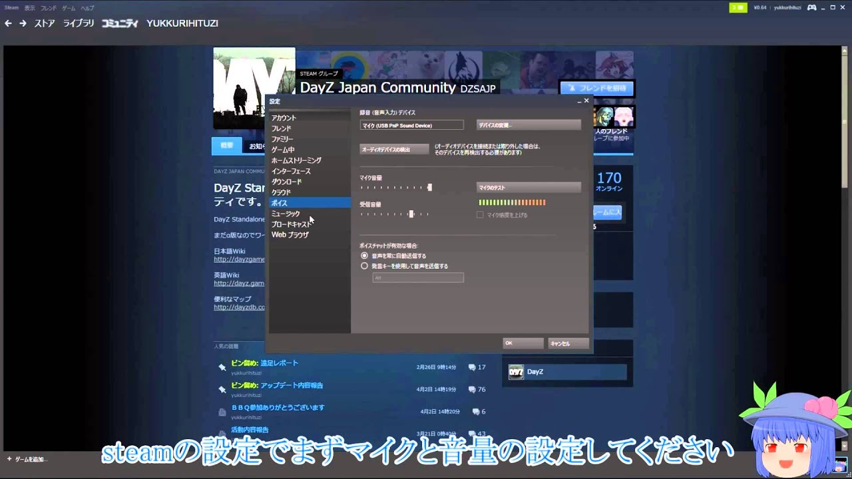Click pin icon beside アップデート内容報告 topic
The height and width of the screenshot is (479, 852).
222,389
